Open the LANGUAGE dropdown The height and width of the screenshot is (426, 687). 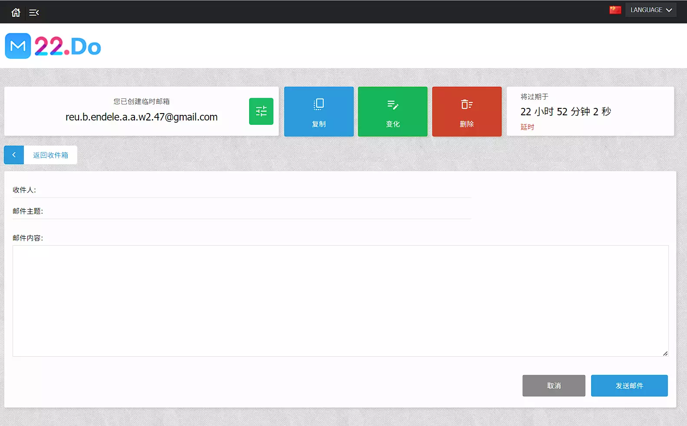click(651, 10)
